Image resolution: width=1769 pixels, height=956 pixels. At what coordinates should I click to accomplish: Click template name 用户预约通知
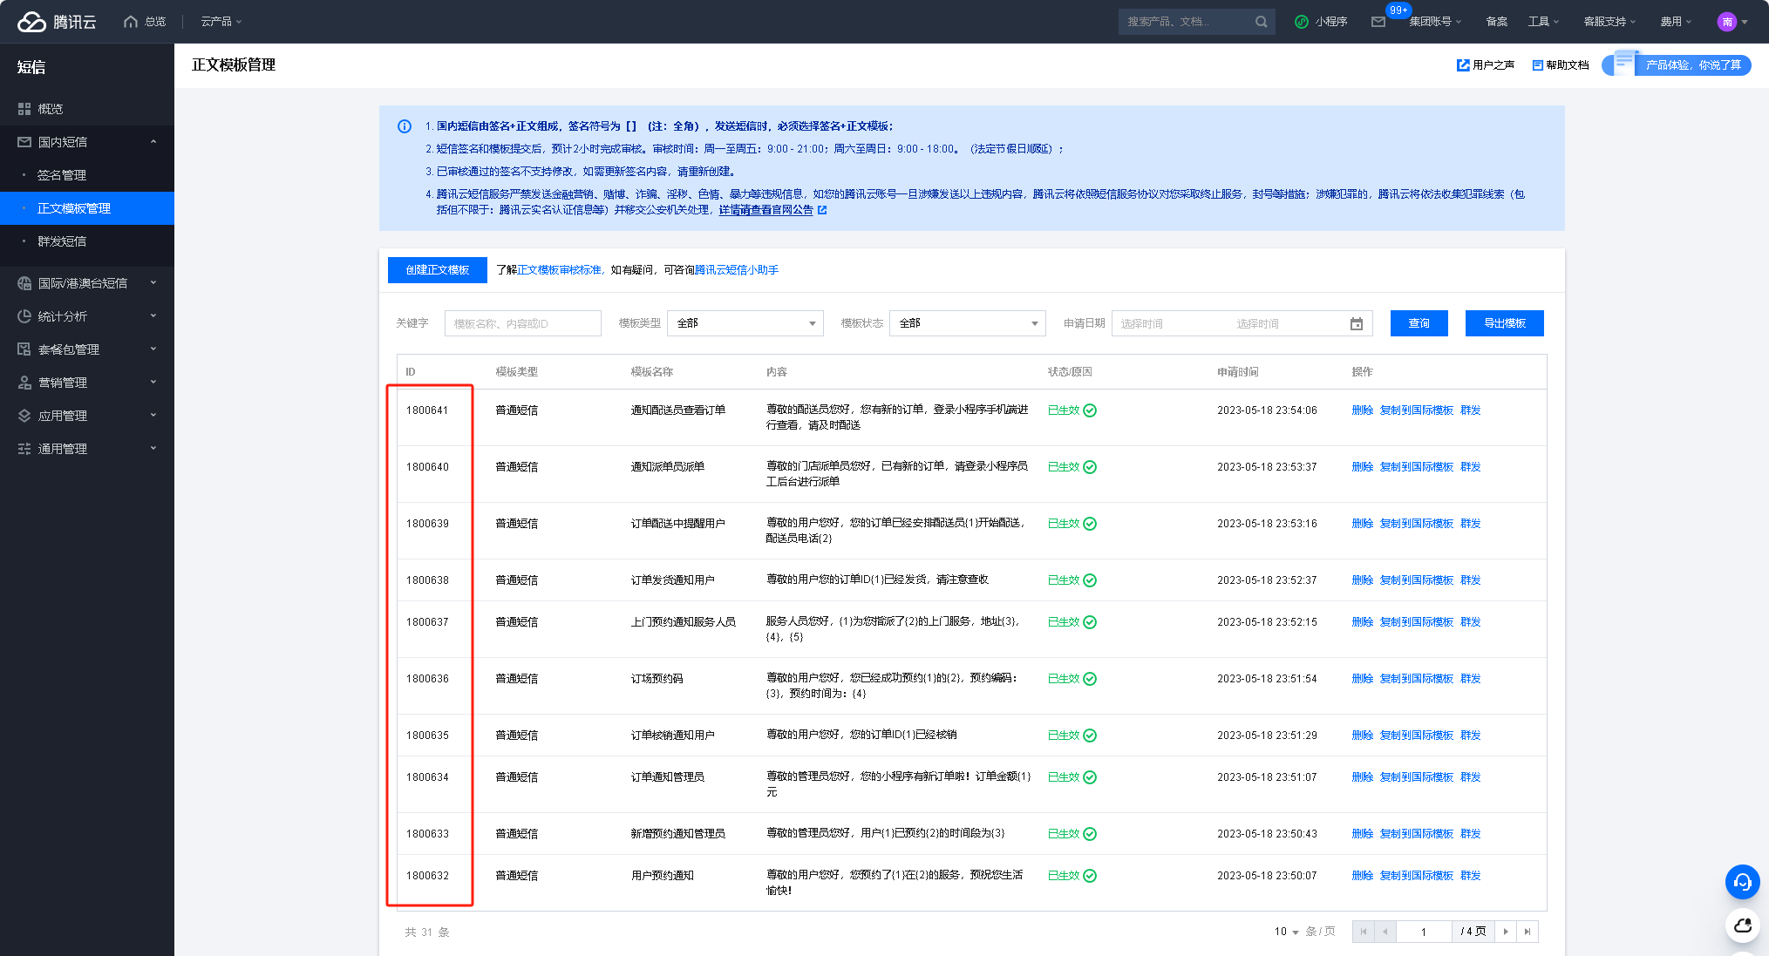[x=663, y=876]
